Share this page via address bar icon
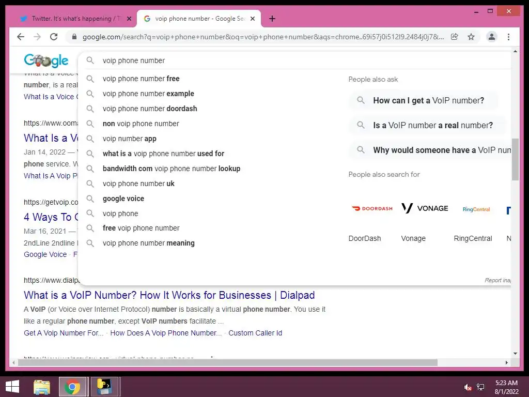This screenshot has height=397, width=529. pyautogui.click(x=455, y=37)
